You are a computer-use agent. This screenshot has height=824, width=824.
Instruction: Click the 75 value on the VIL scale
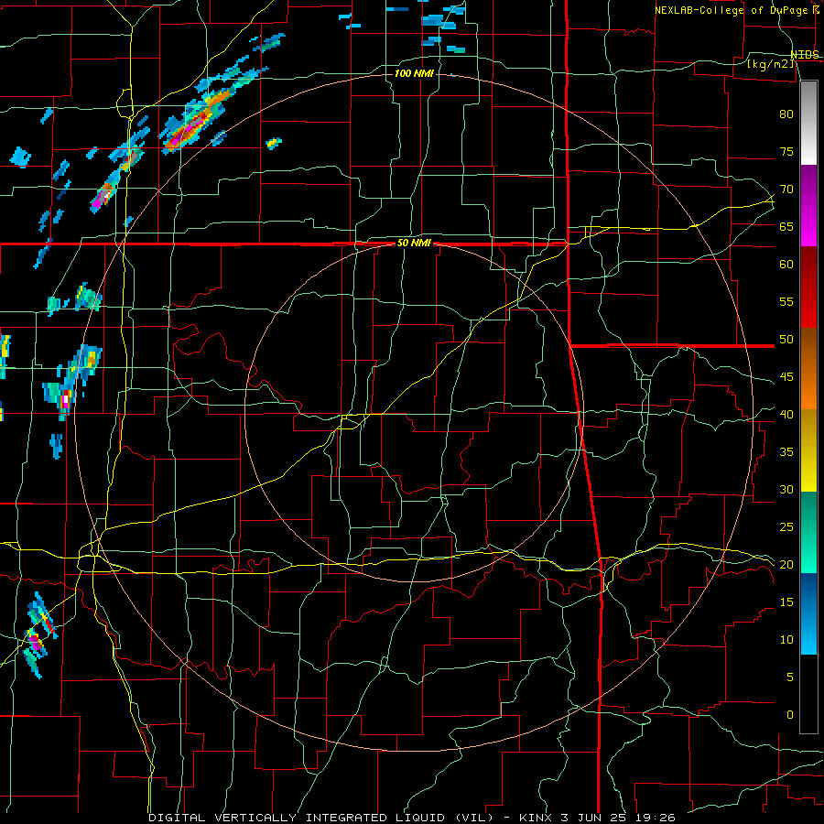click(786, 152)
